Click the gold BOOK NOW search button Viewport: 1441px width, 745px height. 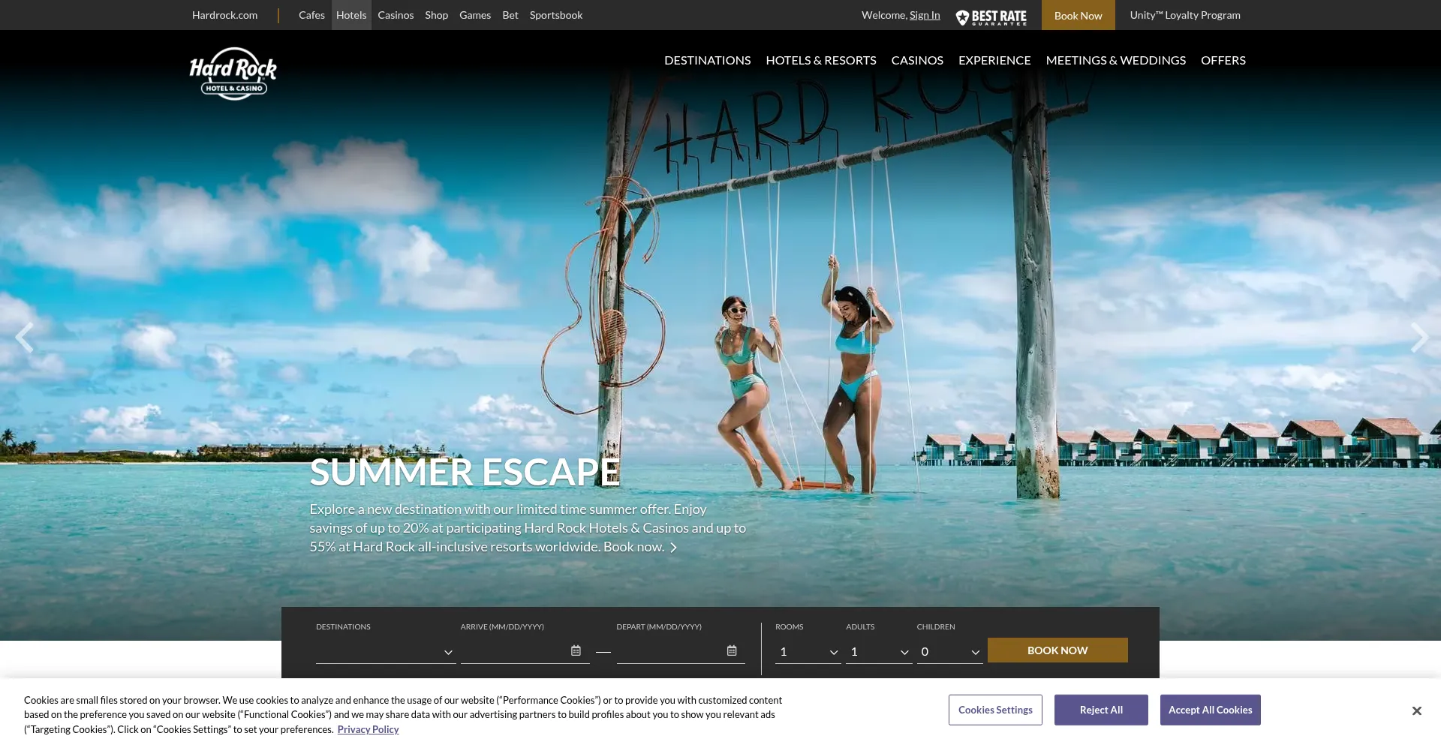[1057, 650]
